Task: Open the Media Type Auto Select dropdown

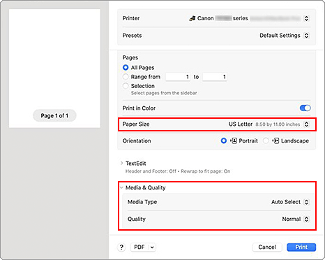Action: pyautogui.click(x=306, y=202)
